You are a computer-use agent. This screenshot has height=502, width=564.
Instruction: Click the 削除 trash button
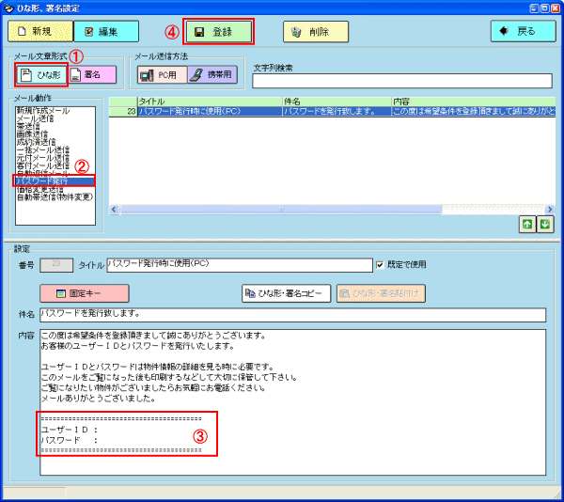coord(316,32)
